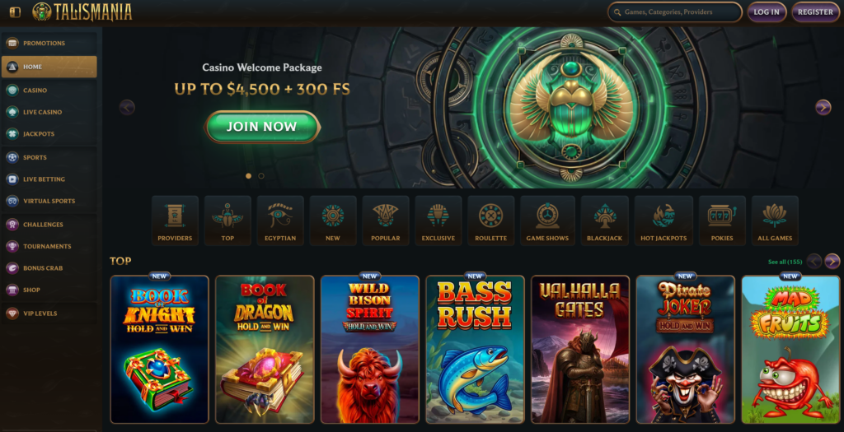
Task: Open the Blackjack spade category
Action: click(604, 221)
